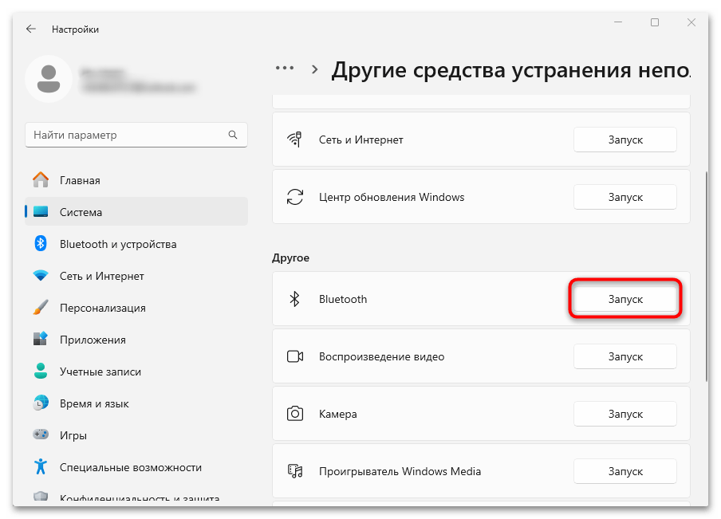Open Bluetooth и устройства section
Viewport: 721px width, 519px height.
pyautogui.click(x=136, y=244)
